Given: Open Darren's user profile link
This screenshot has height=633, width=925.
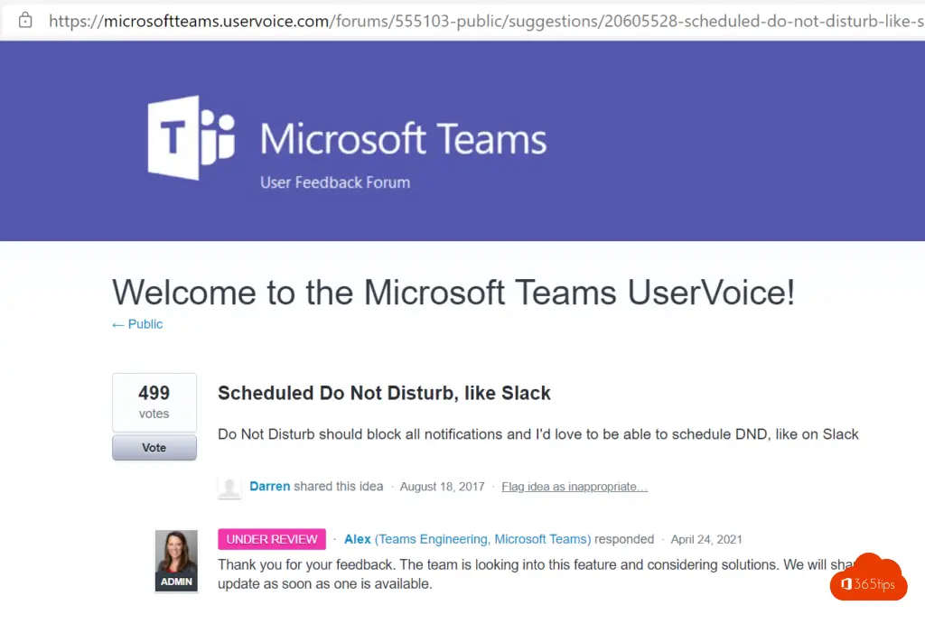Looking at the screenshot, I should tap(269, 487).
